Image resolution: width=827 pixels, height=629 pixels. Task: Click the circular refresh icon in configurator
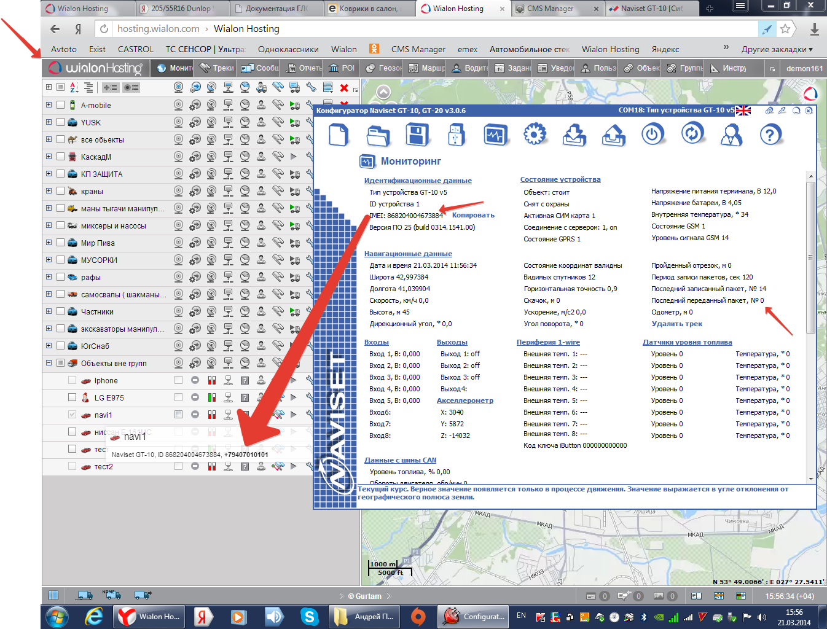(692, 135)
